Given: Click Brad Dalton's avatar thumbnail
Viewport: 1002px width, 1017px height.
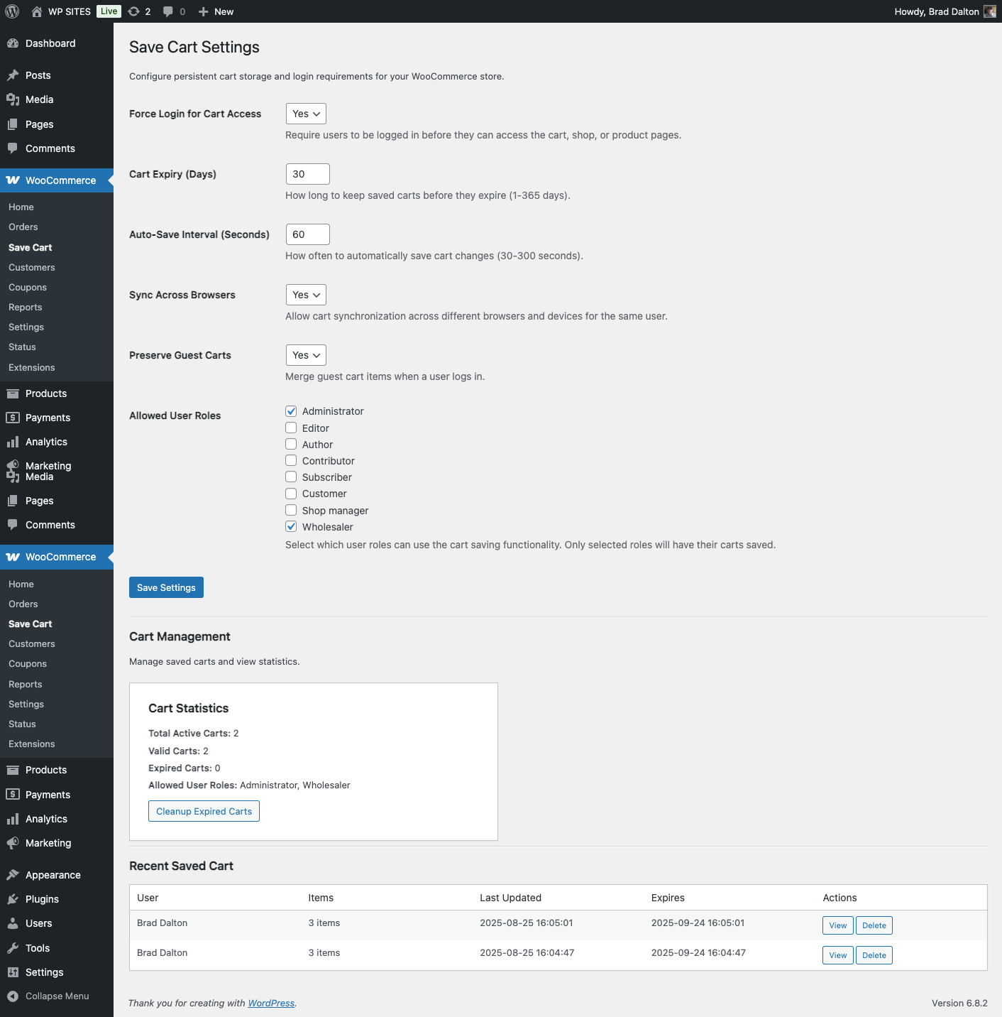Looking at the screenshot, I should [990, 11].
